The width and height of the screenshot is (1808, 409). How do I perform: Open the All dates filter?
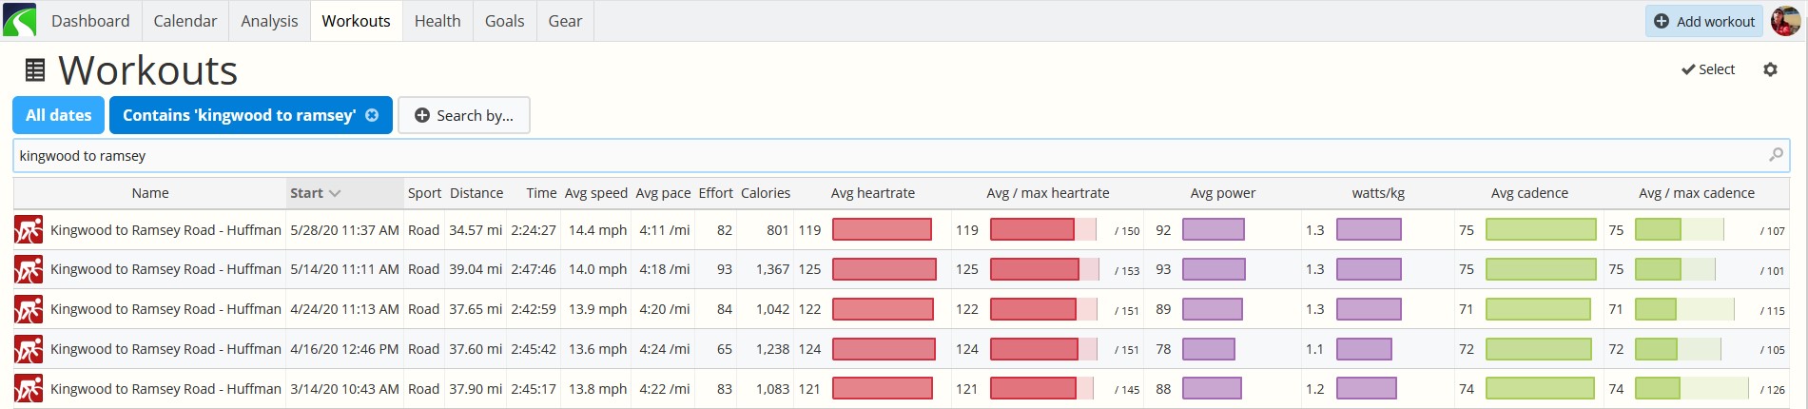pyautogui.click(x=59, y=115)
